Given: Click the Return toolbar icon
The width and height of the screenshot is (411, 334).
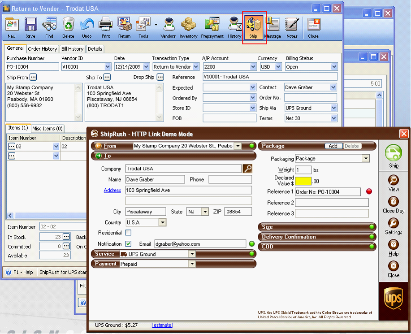Looking at the screenshot, I should pyautogui.click(x=125, y=27).
